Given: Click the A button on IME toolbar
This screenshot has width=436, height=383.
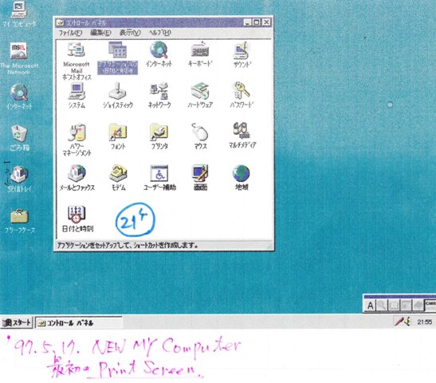Looking at the screenshot, I should [370, 306].
